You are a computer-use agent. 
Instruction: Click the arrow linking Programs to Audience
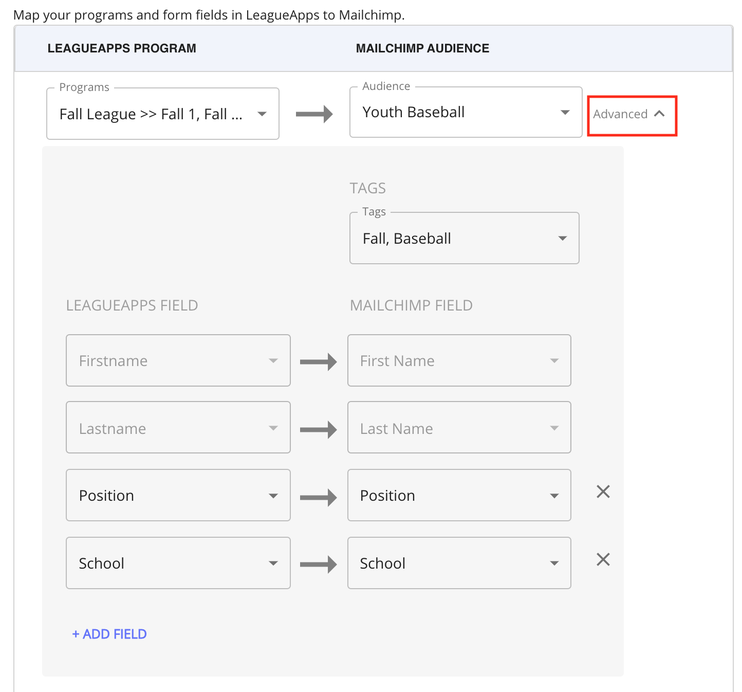[x=314, y=113]
